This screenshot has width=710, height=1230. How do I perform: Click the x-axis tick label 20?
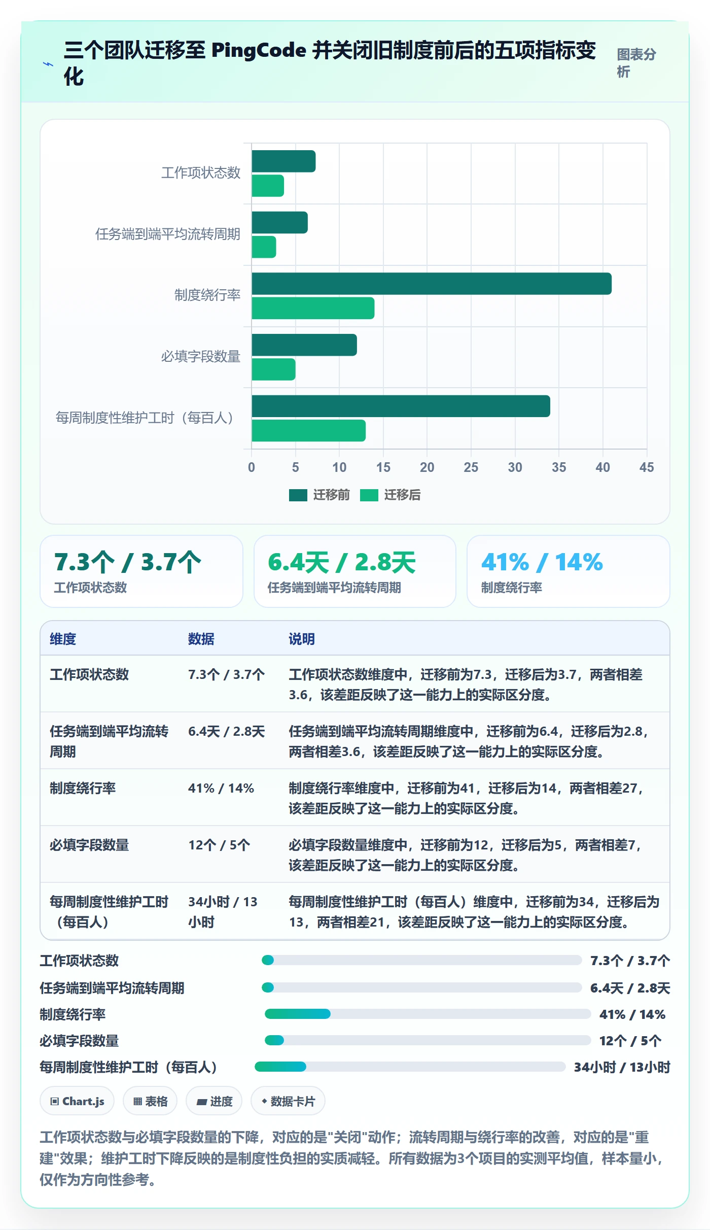[x=427, y=467]
